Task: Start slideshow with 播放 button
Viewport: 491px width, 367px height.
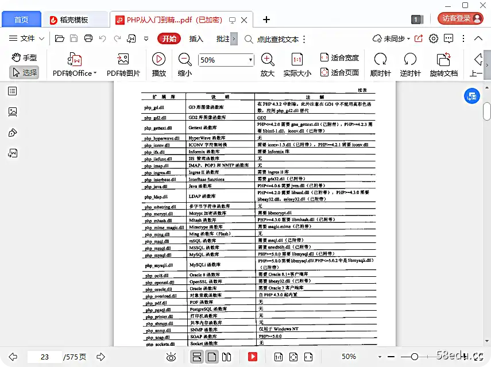Action: tap(158, 65)
